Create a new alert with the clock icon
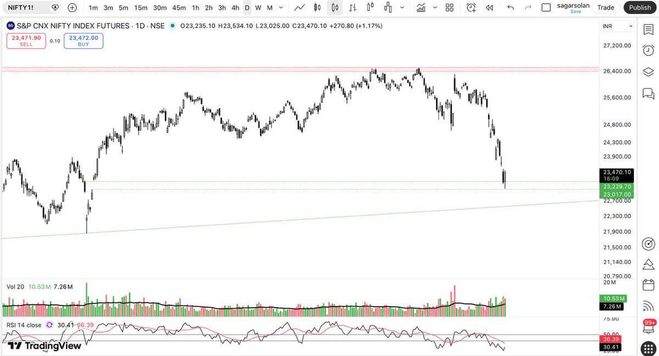The height and width of the screenshot is (356, 659). click(471, 8)
